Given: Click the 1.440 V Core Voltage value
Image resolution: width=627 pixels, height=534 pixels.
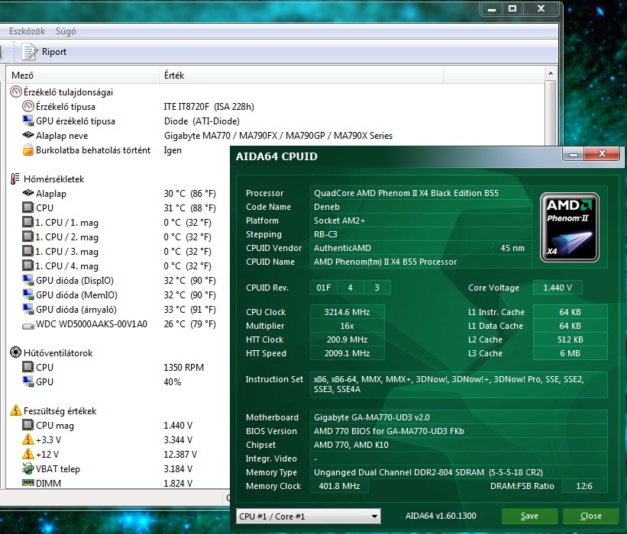Looking at the screenshot, I should tap(558, 288).
